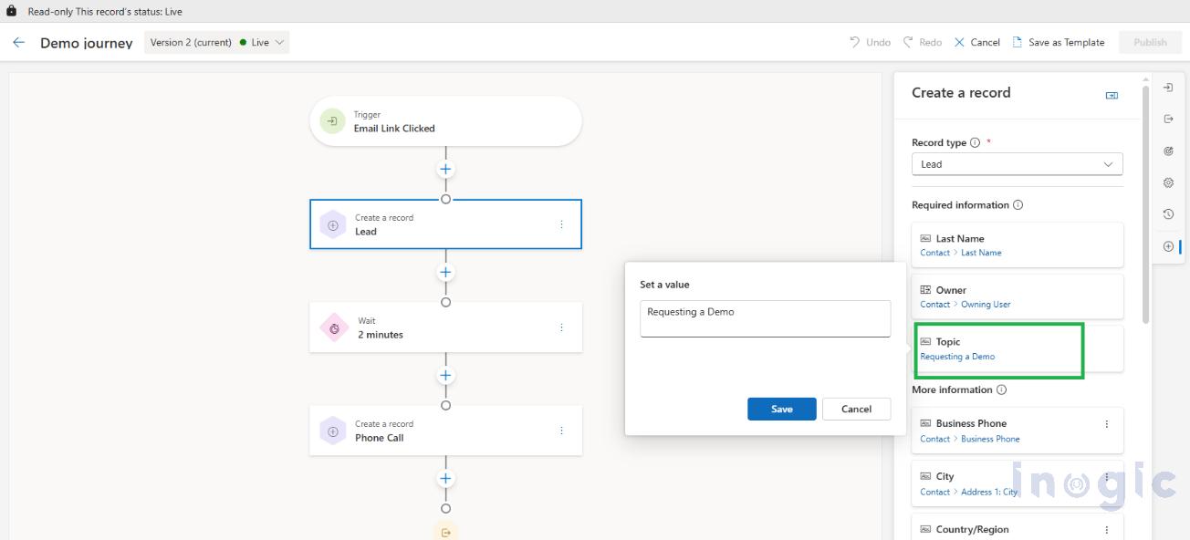Click the Wait tile stopwatch icon

pos(333,327)
